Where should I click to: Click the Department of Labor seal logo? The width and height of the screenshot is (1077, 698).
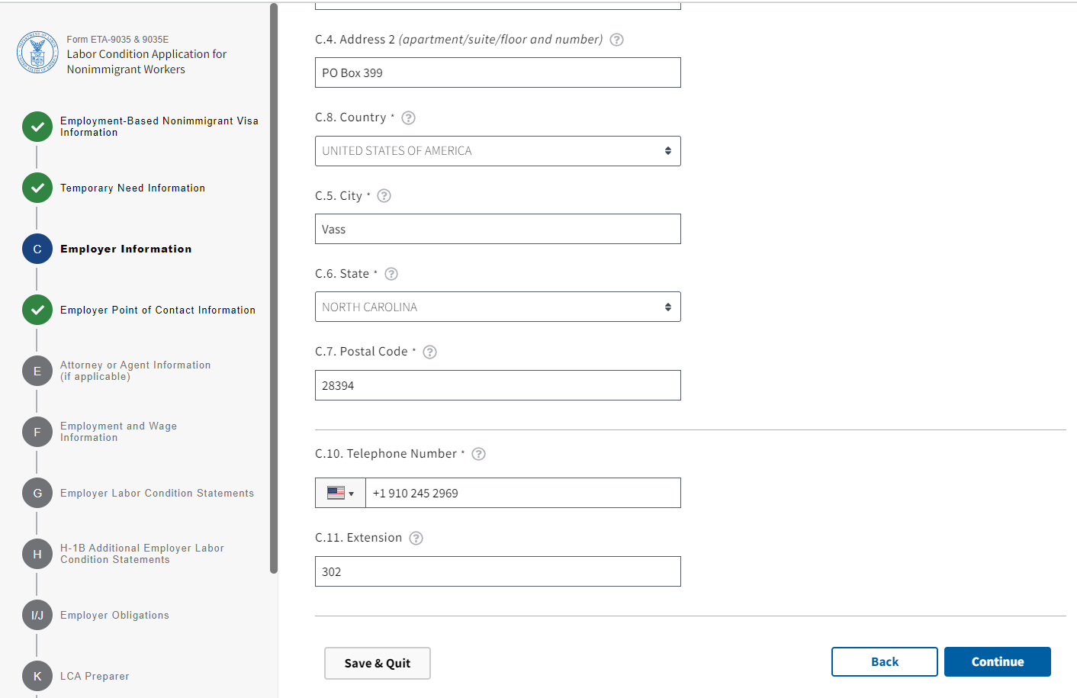37,53
